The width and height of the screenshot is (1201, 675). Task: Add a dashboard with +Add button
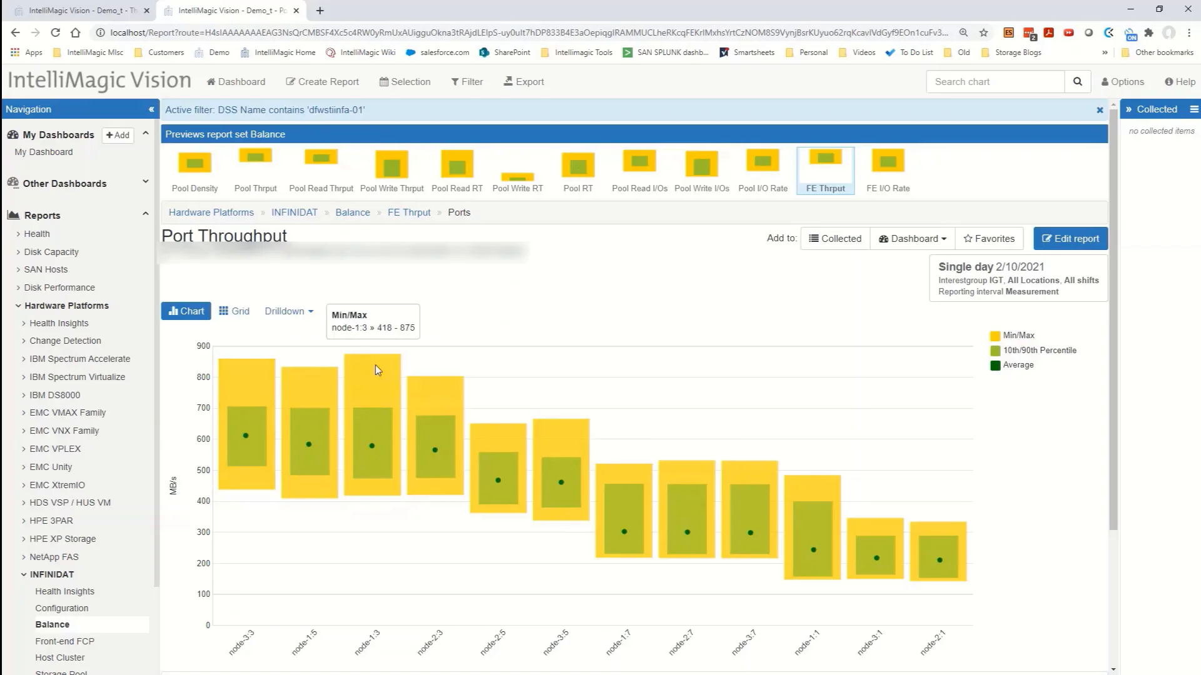[118, 135]
